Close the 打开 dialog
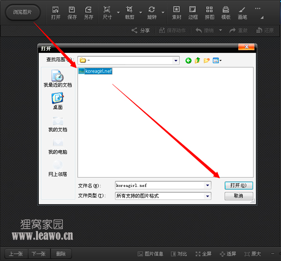 (x=246, y=47)
